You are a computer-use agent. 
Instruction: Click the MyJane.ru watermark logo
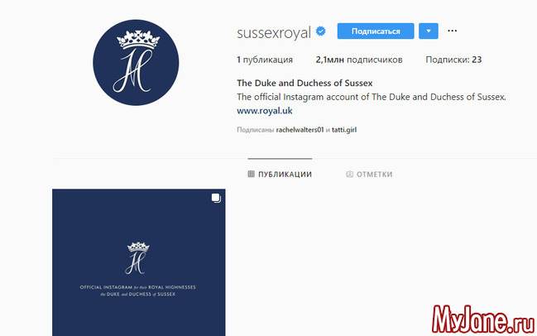(x=483, y=319)
